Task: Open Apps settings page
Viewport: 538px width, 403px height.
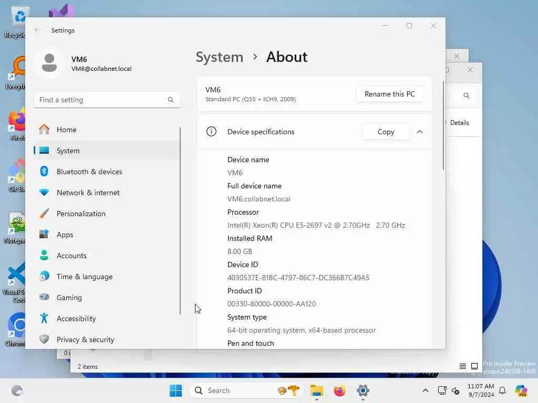Action: pos(106,235)
